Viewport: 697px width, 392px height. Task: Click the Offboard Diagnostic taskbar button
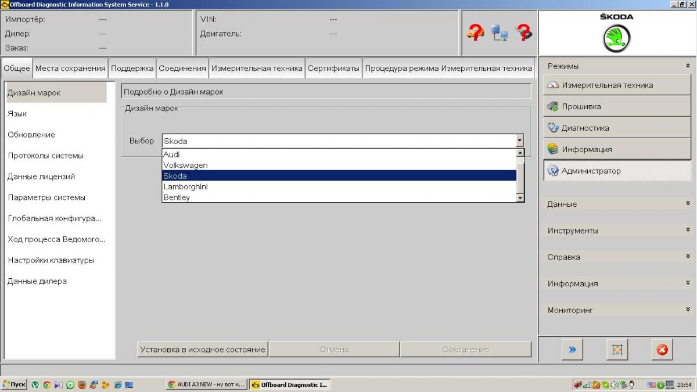pos(290,384)
